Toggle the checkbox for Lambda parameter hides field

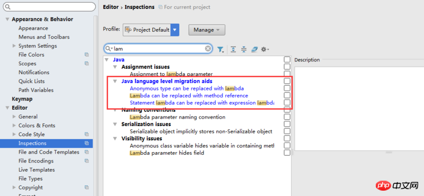pos(287,153)
